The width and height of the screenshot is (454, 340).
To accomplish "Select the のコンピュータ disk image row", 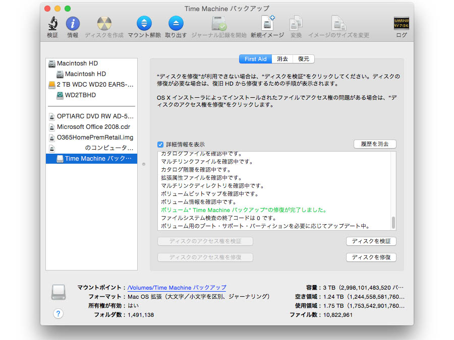I will click(91, 148).
